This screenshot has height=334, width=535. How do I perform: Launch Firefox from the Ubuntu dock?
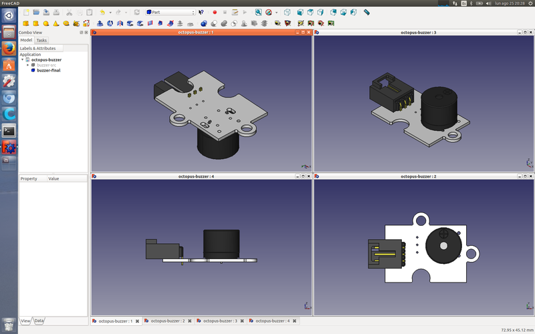[9, 49]
